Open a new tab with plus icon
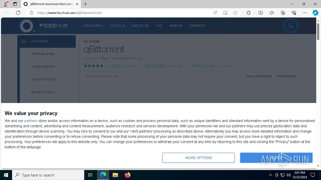Image resolution: width=321 pixels, height=180 pixels. (x=86, y=4)
